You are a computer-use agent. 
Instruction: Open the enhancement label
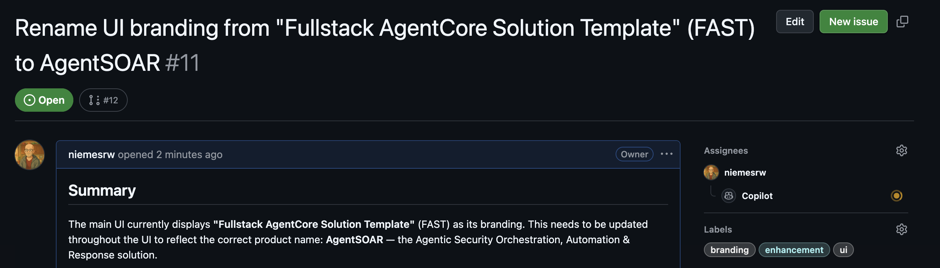point(794,250)
